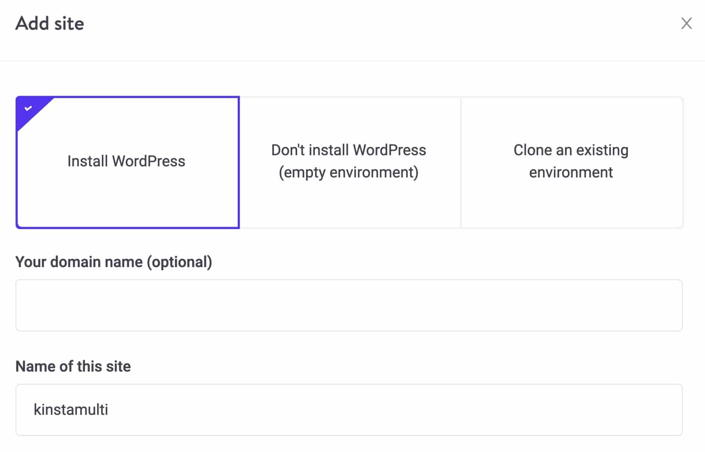Screen dimensions: 705x452
Task: Click inside the empty optional domain input box
Action: 349,305
